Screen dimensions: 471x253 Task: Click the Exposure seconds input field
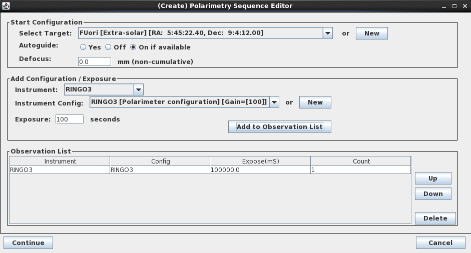click(x=70, y=119)
